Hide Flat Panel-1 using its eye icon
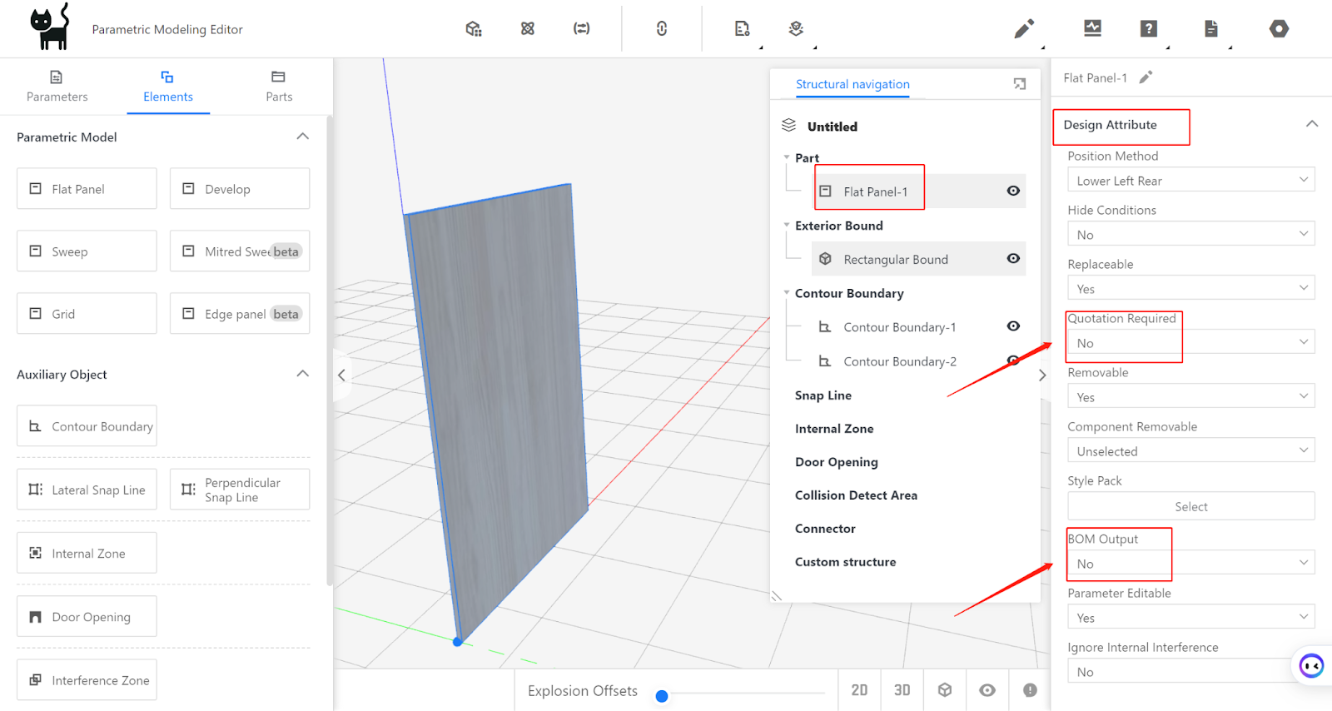This screenshot has width=1332, height=711. coord(1013,191)
